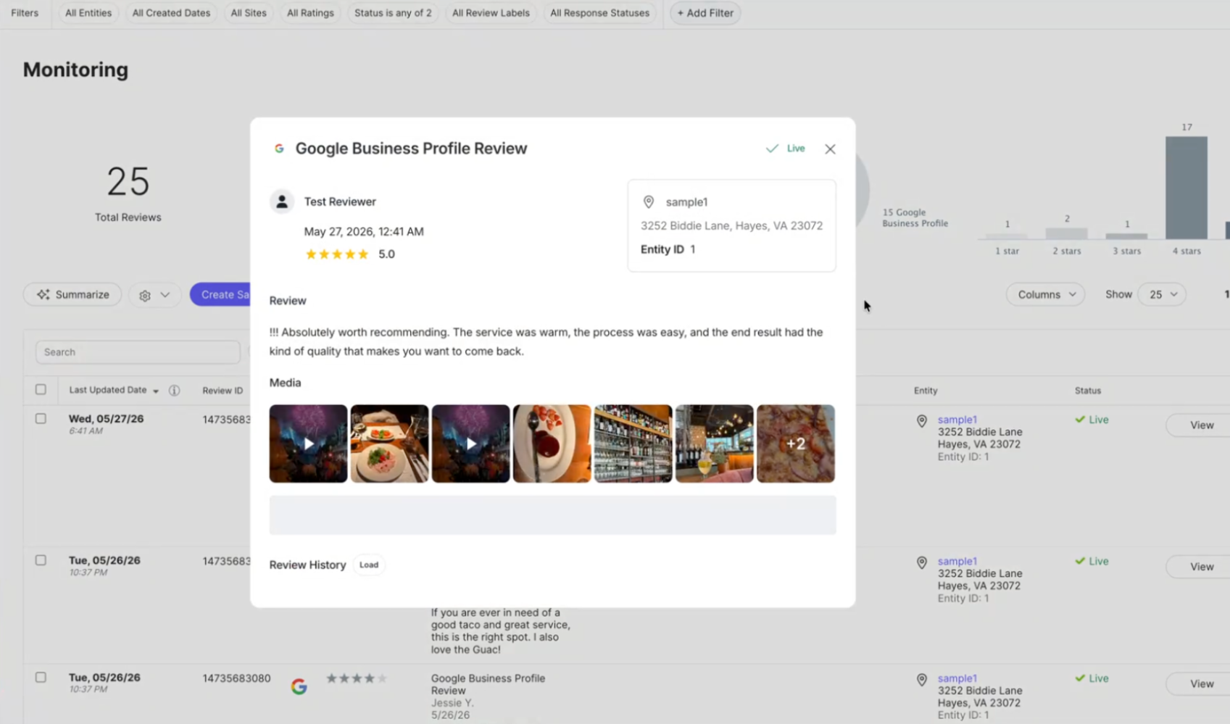Image resolution: width=1230 pixels, height=724 pixels.
Task: Open All Entities filter
Action: coord(88,13)
